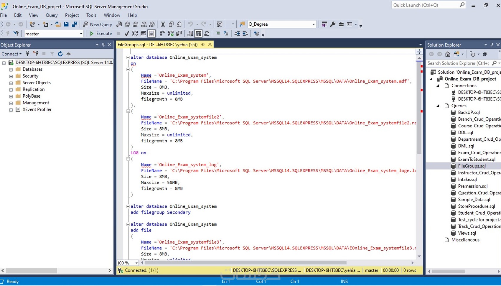
Task: Click the Display Estimated Execution Plan icon
Action: (135, 34)
